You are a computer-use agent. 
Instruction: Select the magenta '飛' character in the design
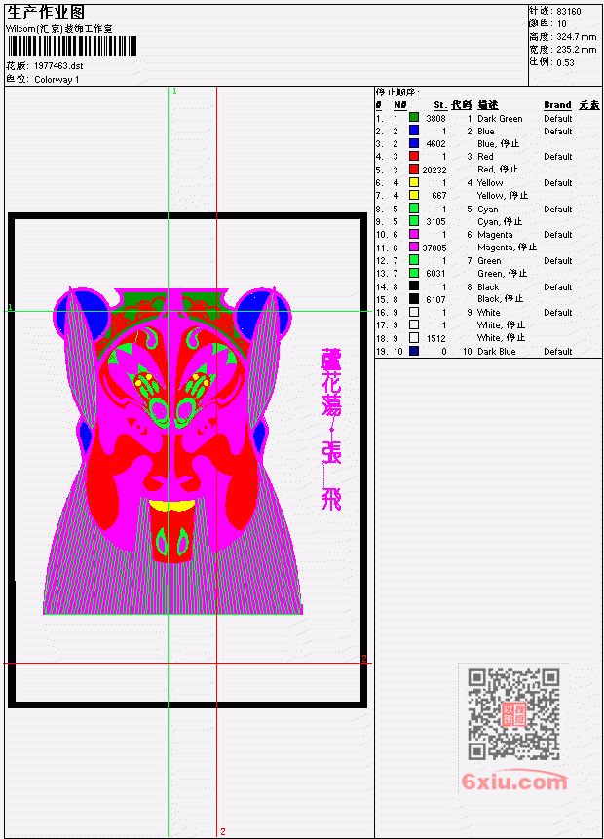point(331,499)
